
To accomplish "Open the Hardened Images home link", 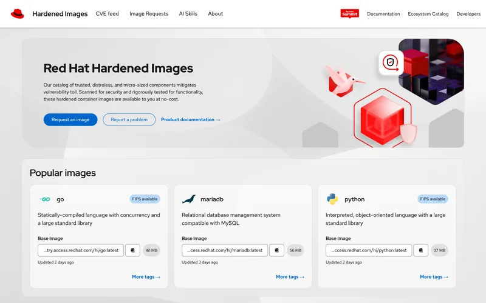I will pyautogui.click(x=60, y=14).
